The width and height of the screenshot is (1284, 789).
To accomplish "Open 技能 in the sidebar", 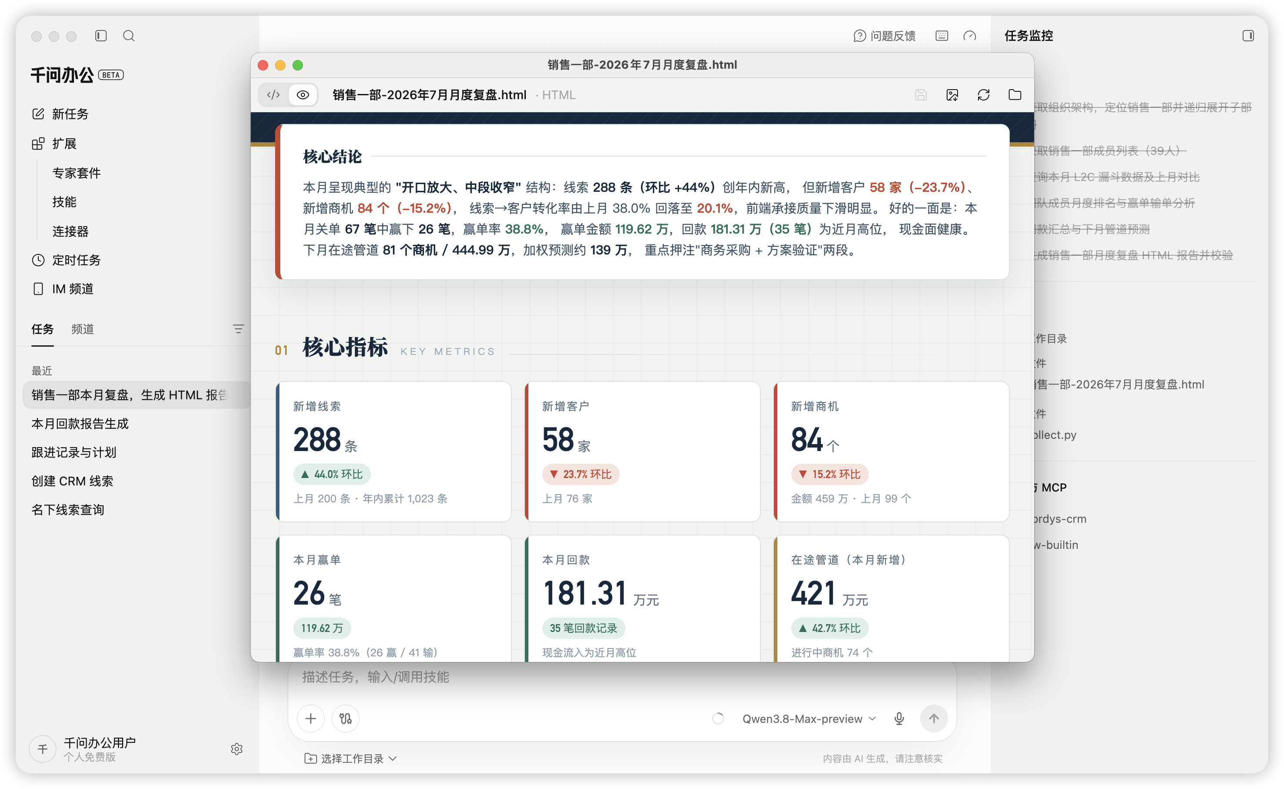I will [x=64, y=202].
